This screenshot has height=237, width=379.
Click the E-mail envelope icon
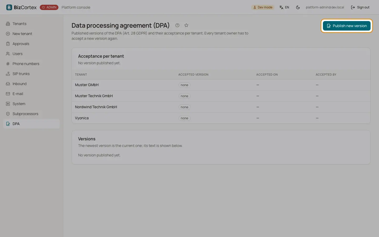point(8,94)
